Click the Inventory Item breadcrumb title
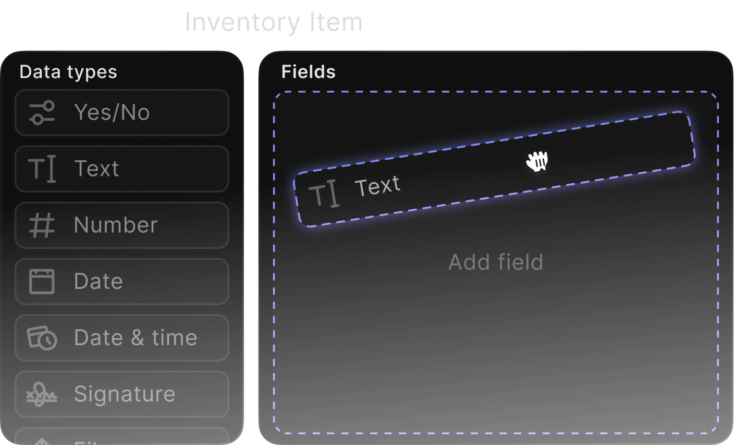The width and height of the screenshot is (748, 445). click(x=273, y=22)
